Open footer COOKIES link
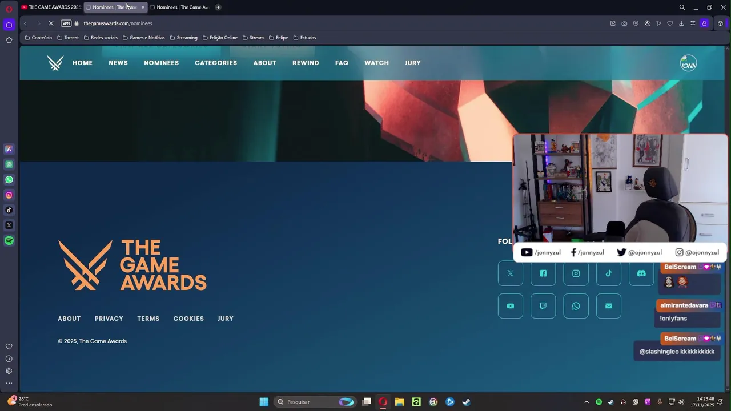This screenshot has width=731, height=411. pos(188,319)
